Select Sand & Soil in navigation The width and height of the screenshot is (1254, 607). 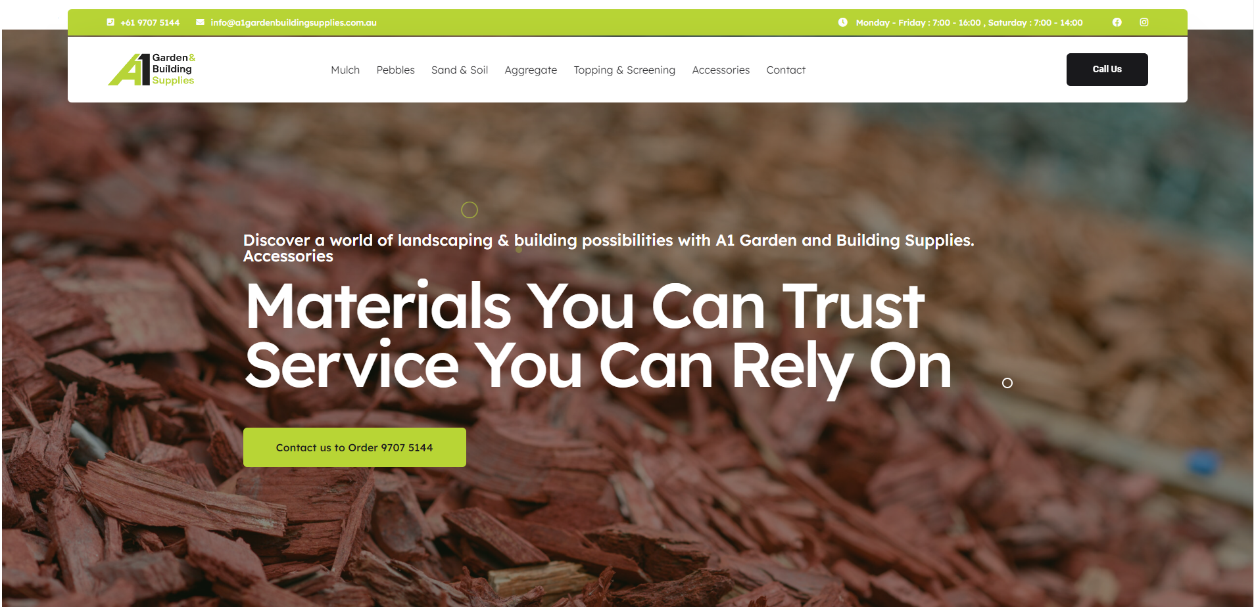(x=460, y=70)
